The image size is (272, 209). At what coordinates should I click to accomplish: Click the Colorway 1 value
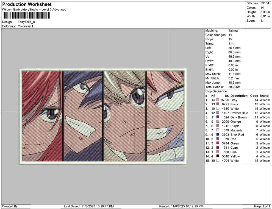tap(25, 26)
